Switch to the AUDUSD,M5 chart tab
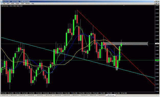Screen dimensions: 160x97 tap(31, 95)
